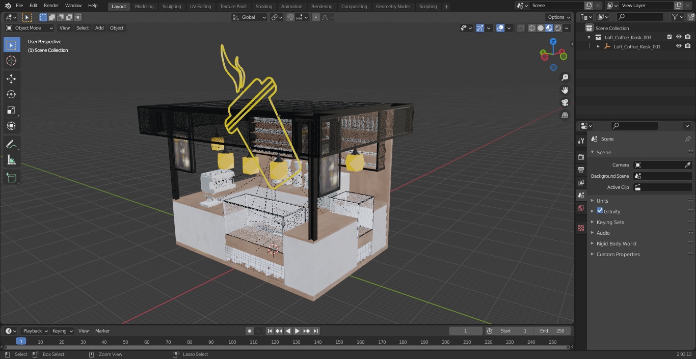Switch to the Modeling workspace tab
Image resolution: width=696 pixels, height=359 pixels.
(144, 6)
